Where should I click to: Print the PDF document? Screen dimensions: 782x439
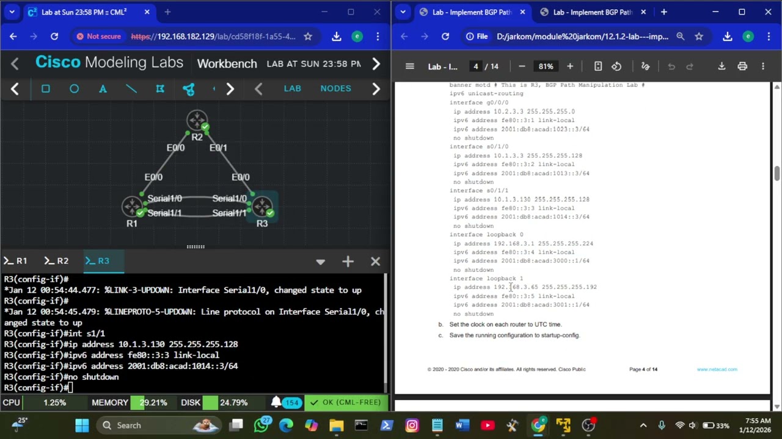click(742, 66)
